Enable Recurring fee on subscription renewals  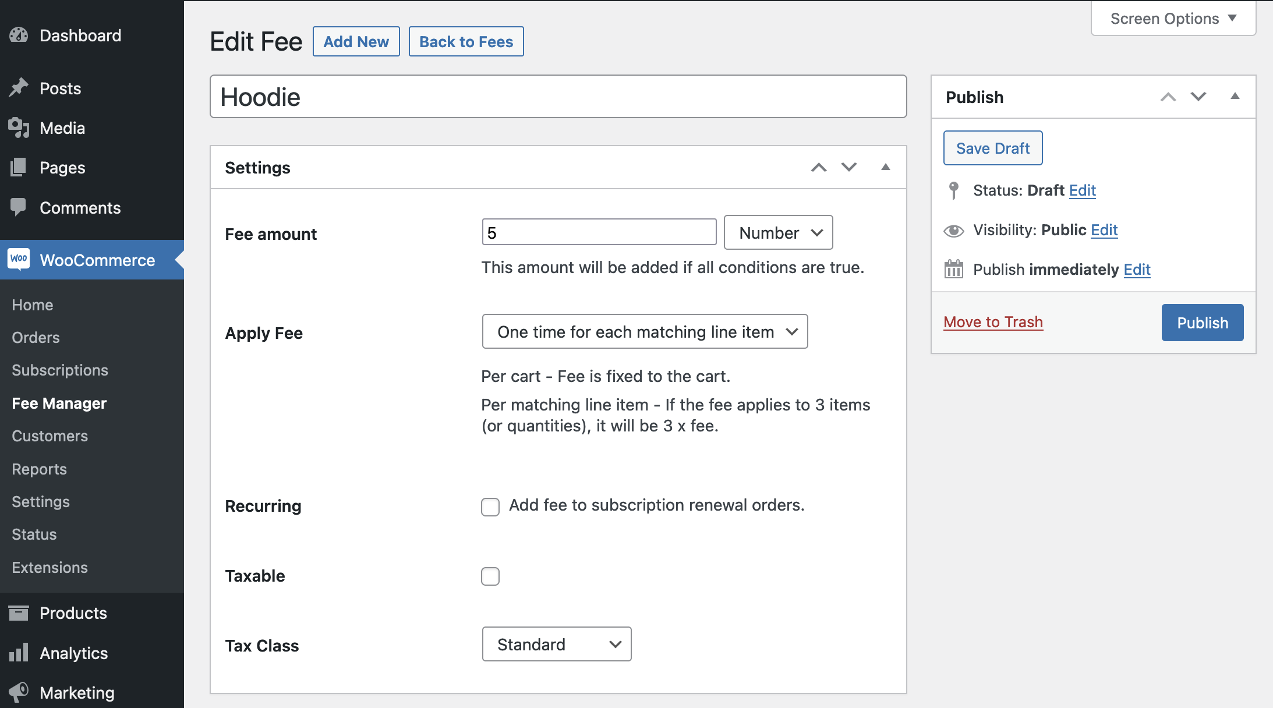click(x=490, y=507)
